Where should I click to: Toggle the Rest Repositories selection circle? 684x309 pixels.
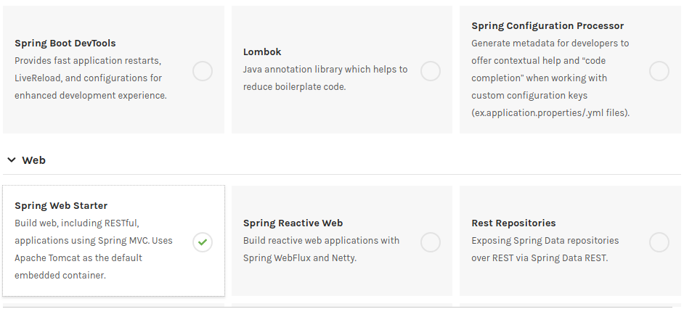(659, 242)
